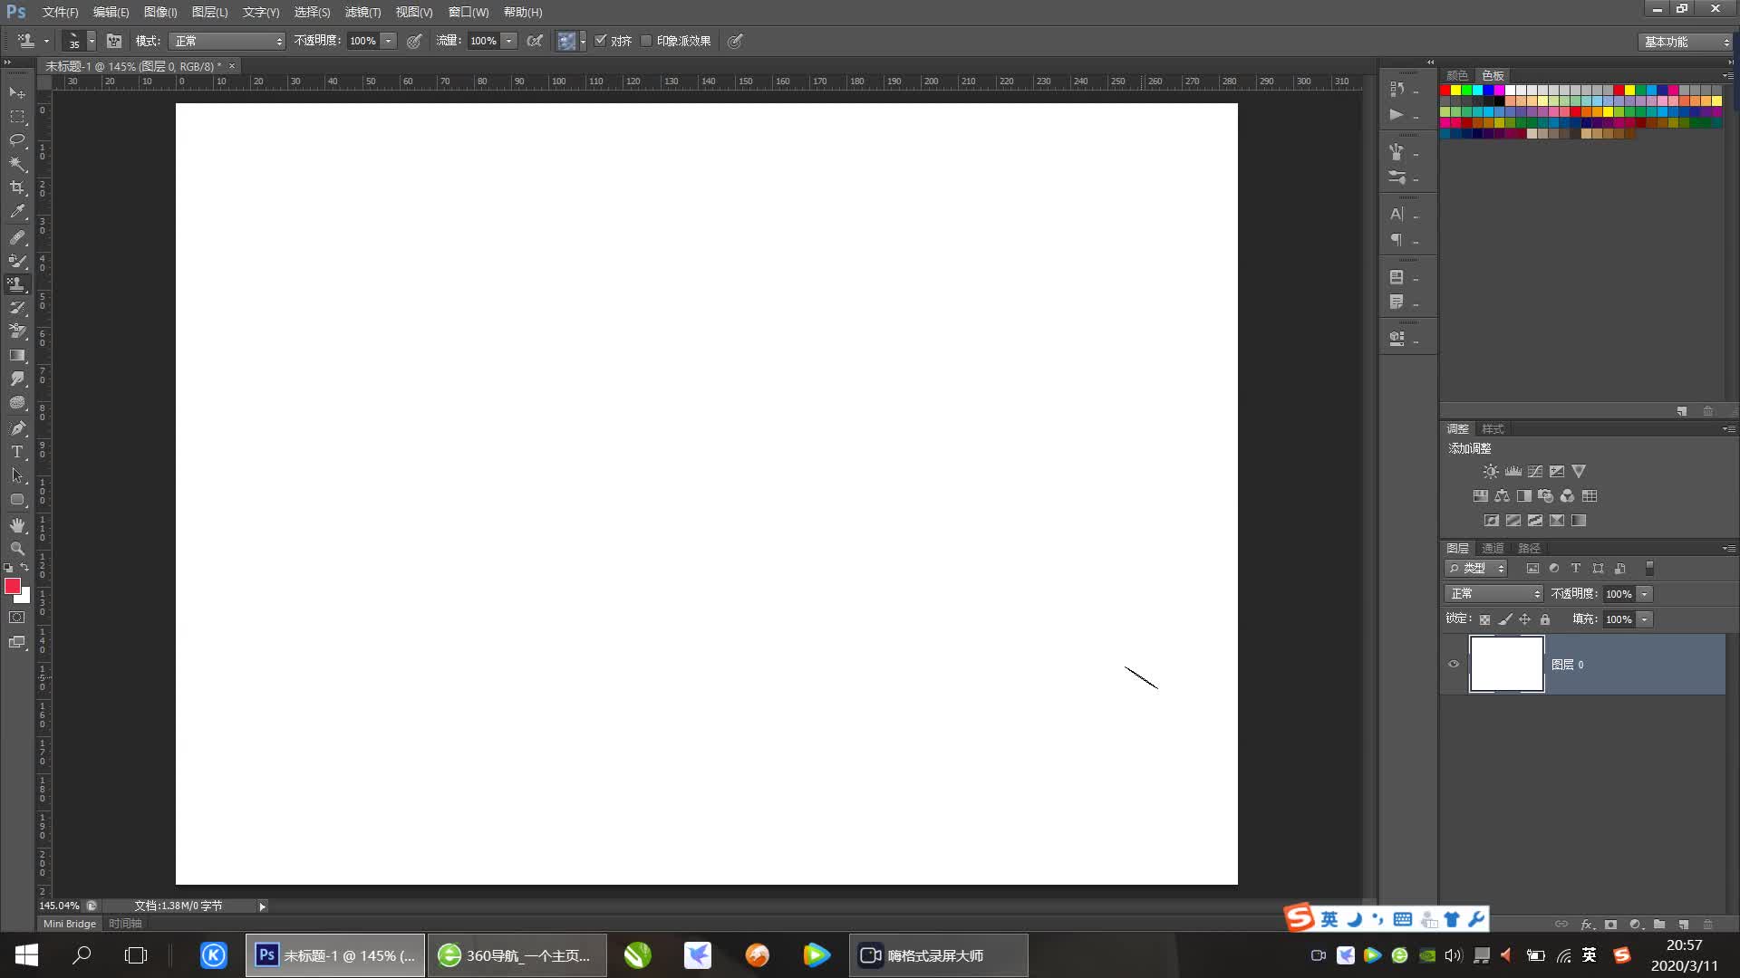1740x978 pixels.
Task: Select the 图层 0 layer thumbnail
Action: (1506, 664)
